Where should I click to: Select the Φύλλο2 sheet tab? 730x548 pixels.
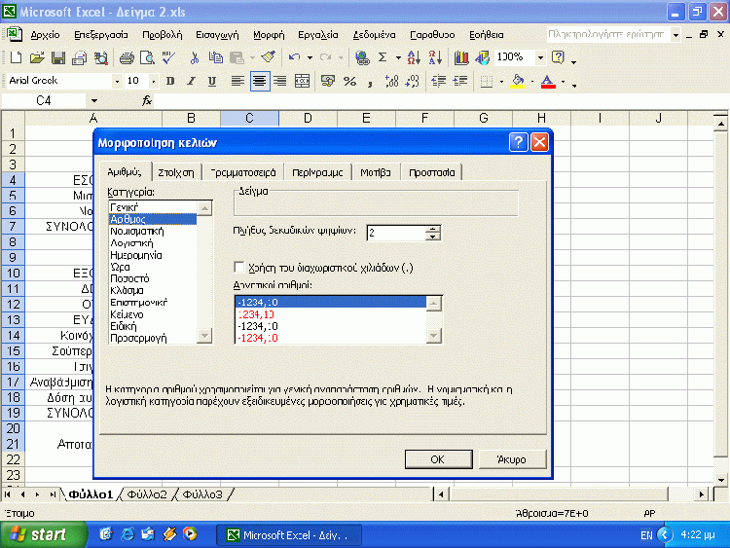coord(147,494)
